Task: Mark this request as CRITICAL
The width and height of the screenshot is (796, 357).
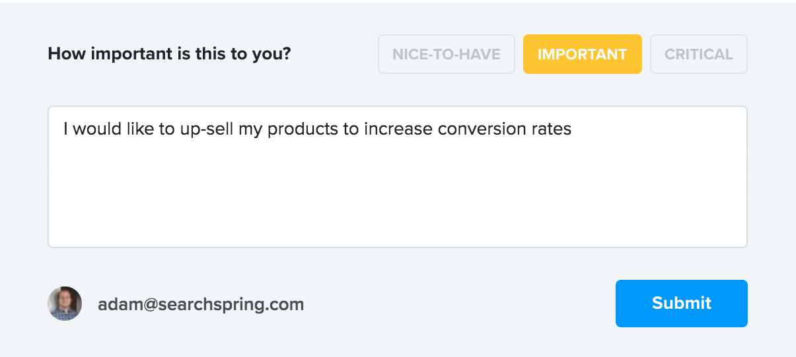Action: 698,54
